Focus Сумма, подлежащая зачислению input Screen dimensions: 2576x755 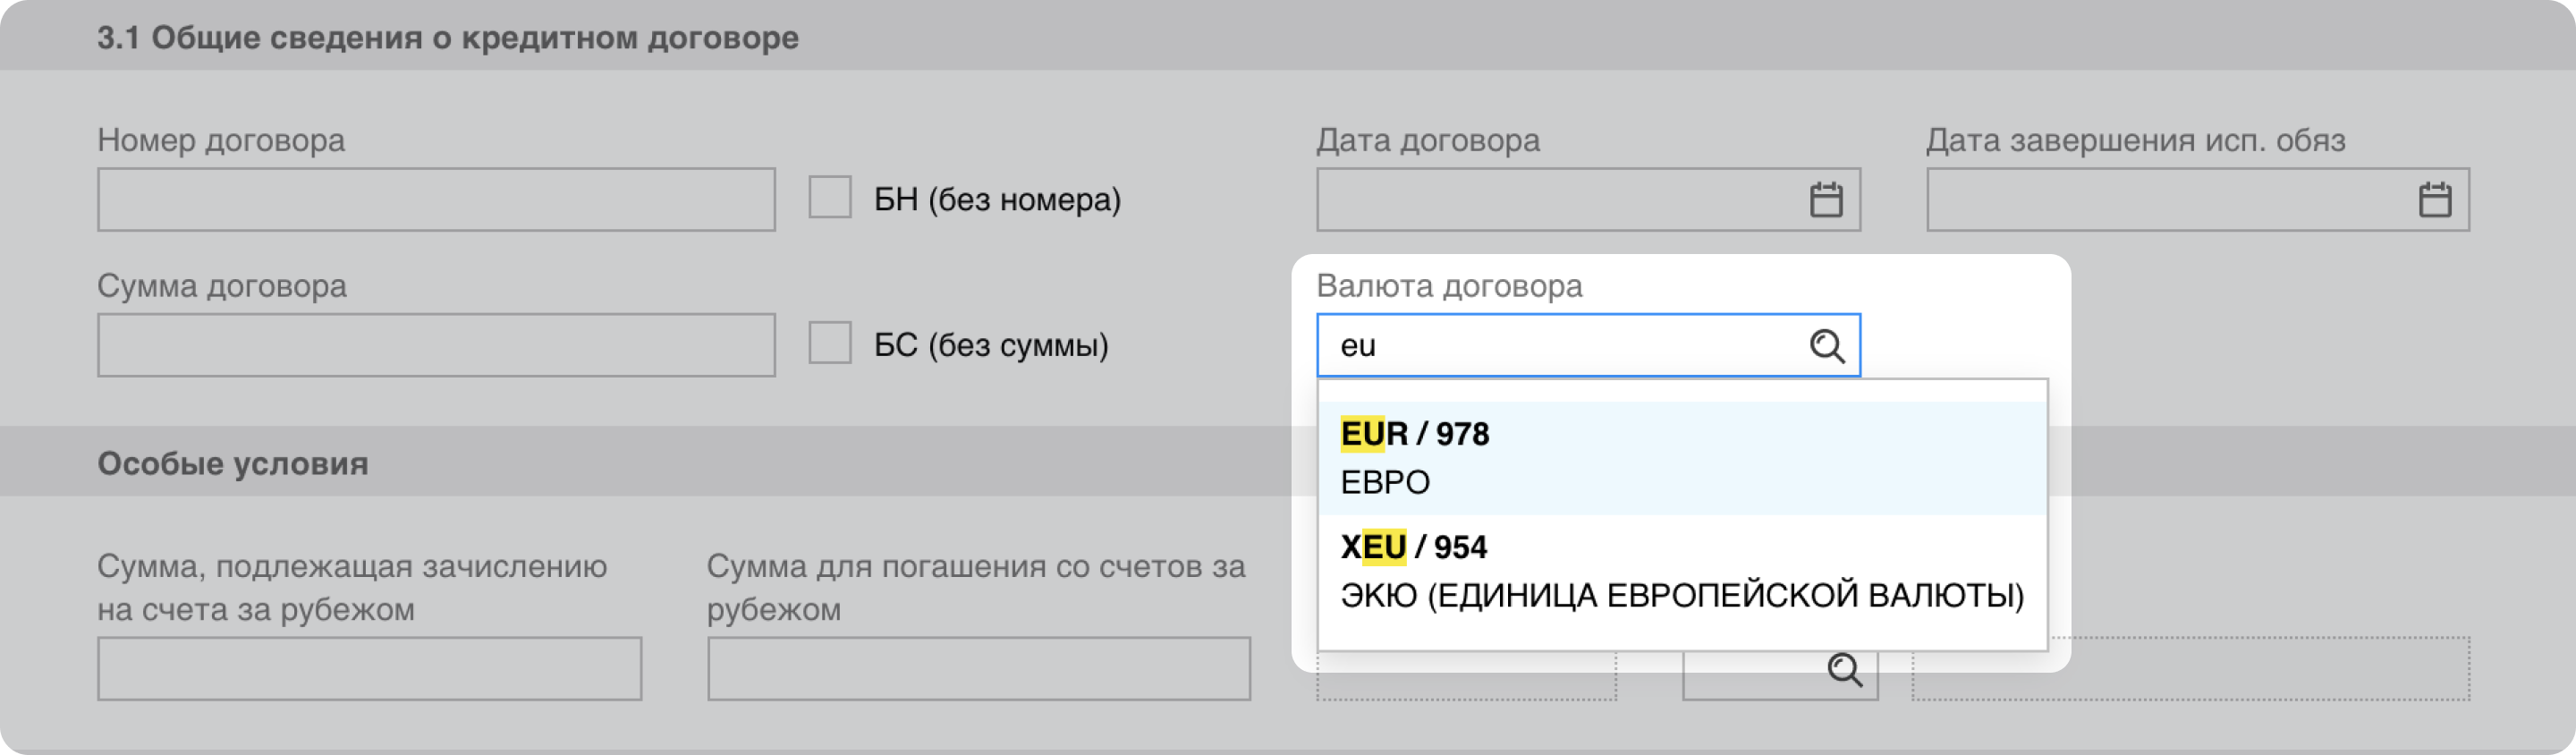pyautogui.click(x=369, y=669)
